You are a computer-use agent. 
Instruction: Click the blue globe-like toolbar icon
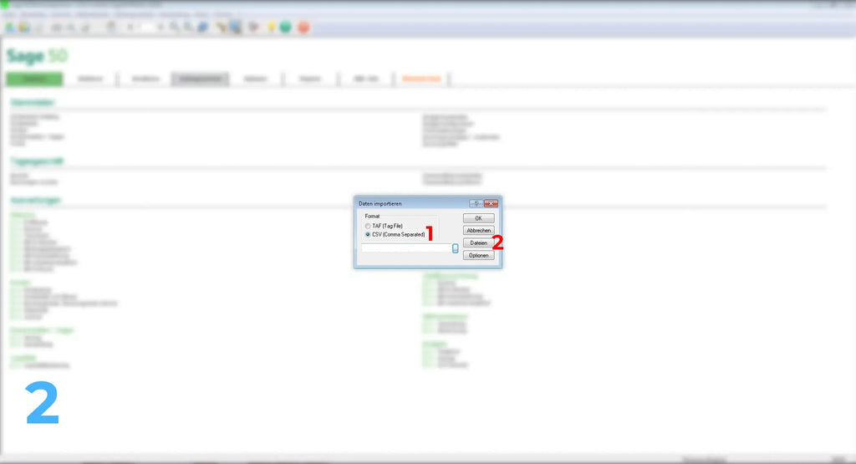(x=203, y=28)
